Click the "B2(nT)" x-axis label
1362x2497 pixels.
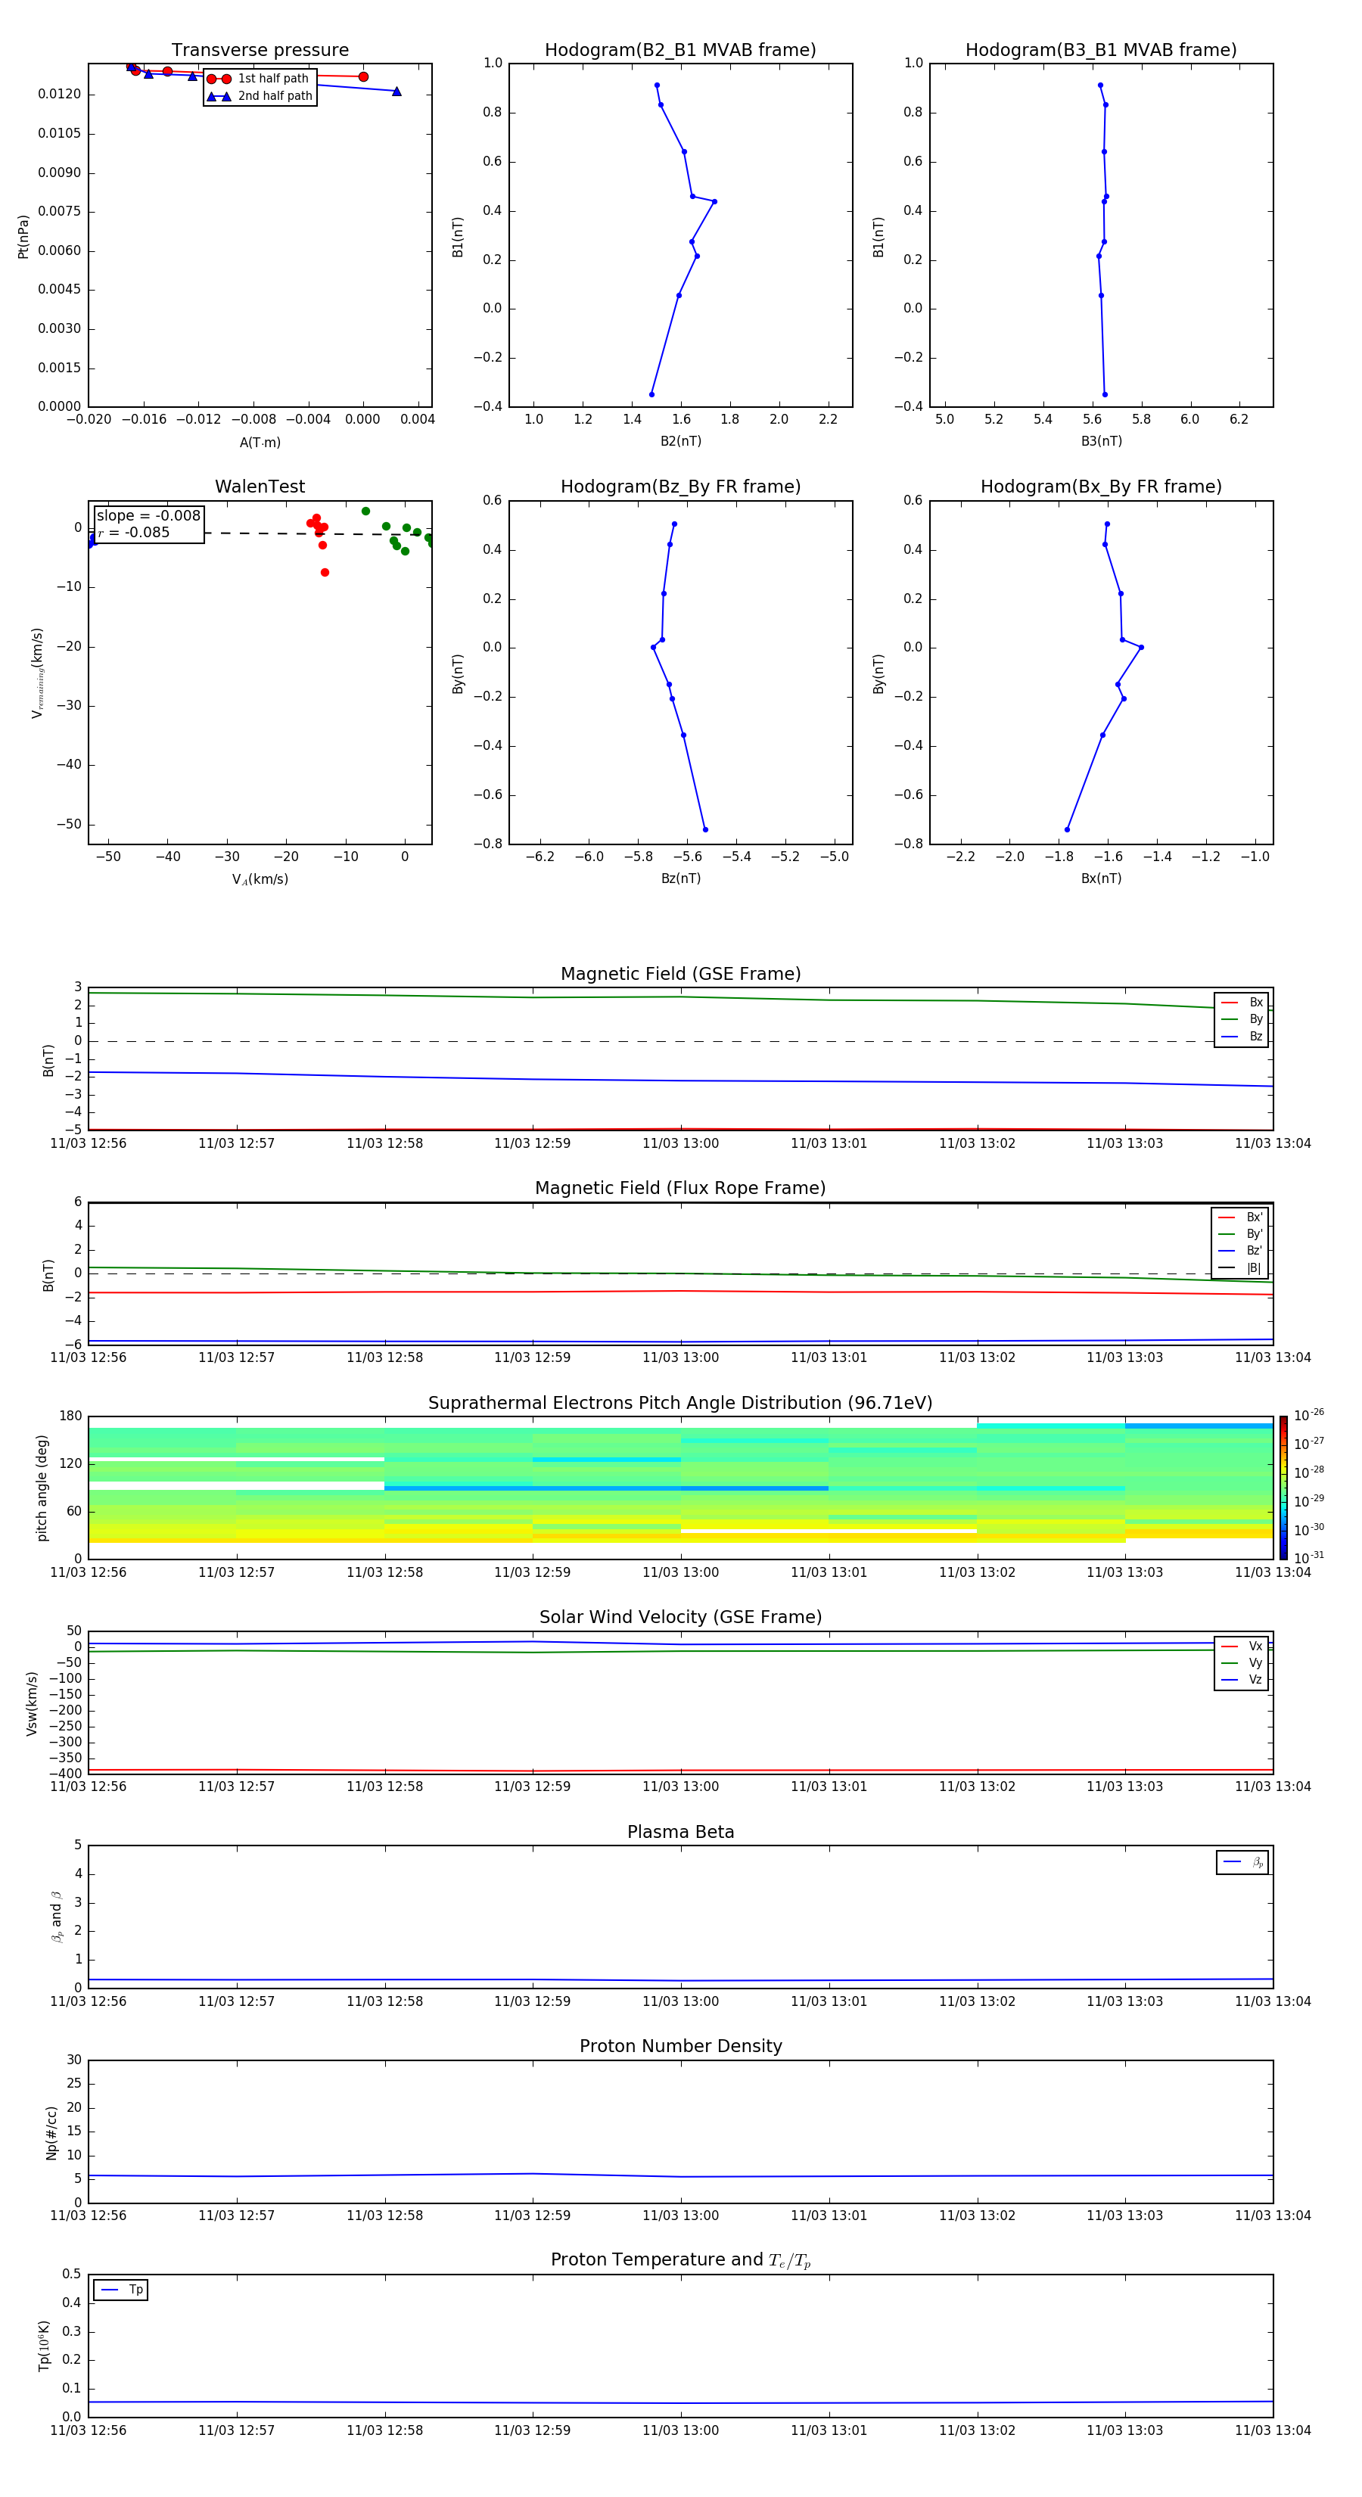(x=680, y=441)
